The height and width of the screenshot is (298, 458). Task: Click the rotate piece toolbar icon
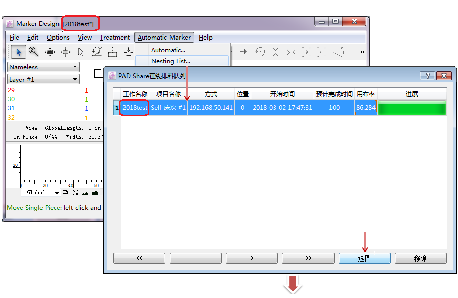(x=259, y=52)
